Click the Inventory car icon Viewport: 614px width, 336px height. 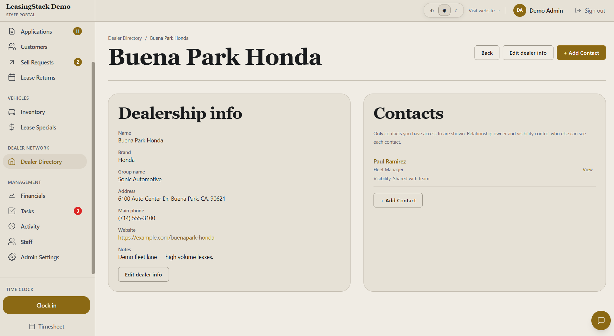(12, 112)
